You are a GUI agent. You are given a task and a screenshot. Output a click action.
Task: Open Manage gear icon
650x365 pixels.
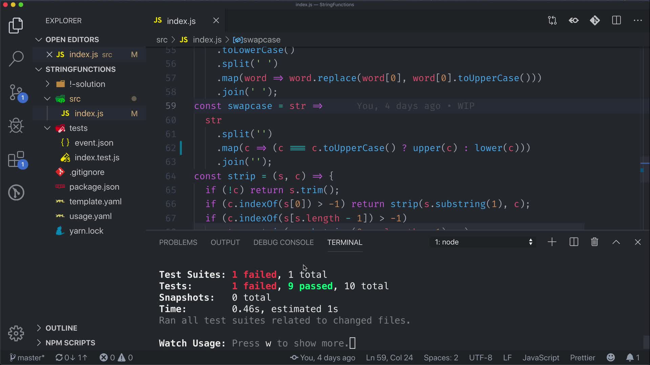tap(16, 334)
